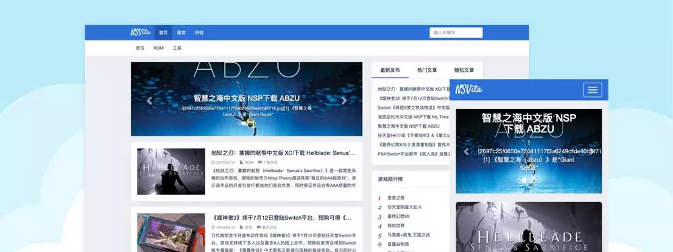This screenshot has height=252, width=673.
Task: Open sidebar link 地狱之刃：塞娜的献祭中文版
Action: point(413,89)
